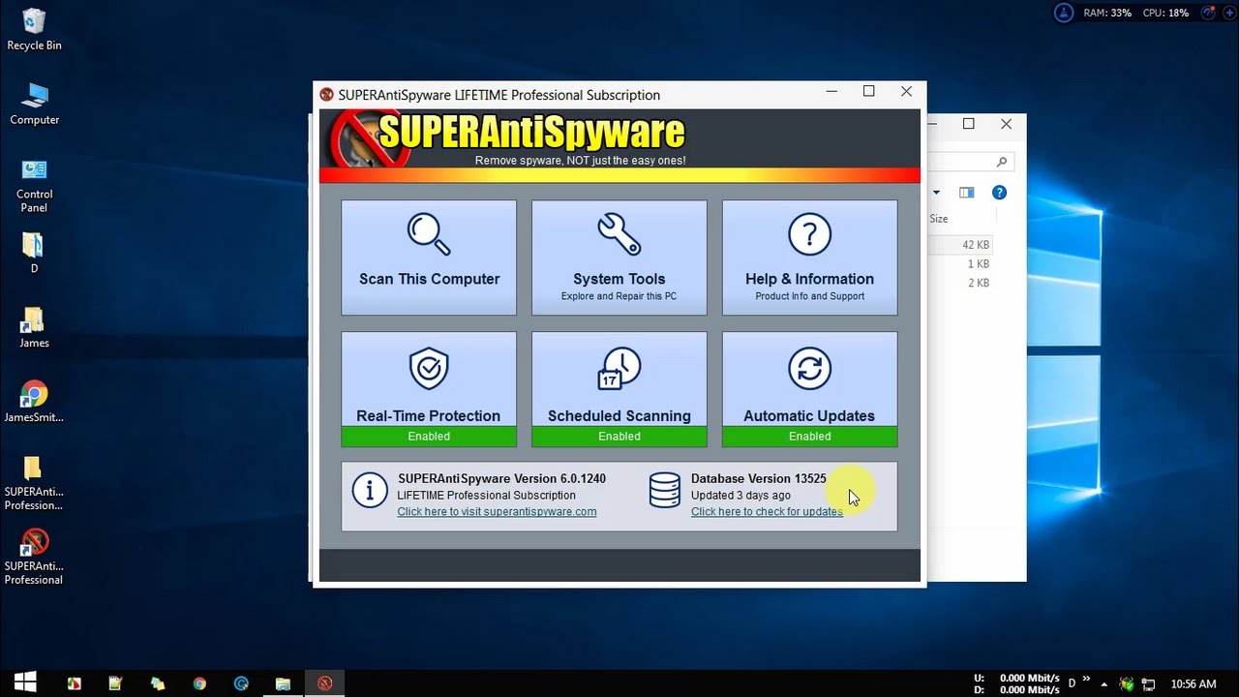Click link to visit superantispyware.com
The image size is (1239, 697).
point(497,511)
